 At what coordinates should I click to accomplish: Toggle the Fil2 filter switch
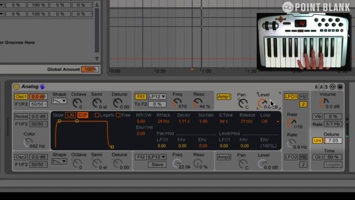coord(140,157)
